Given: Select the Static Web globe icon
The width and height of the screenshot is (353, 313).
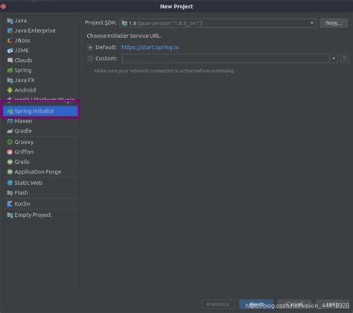Looking at the screenshot, I should pos(10,183).
